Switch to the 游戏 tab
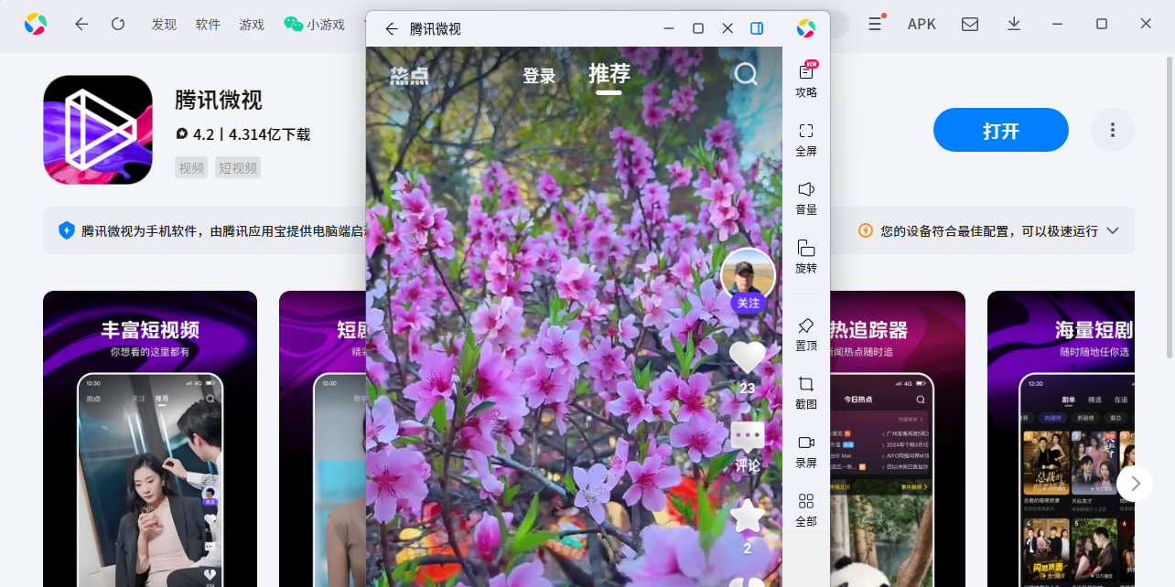The width and height of the screenshot is (1175, 587). tap(252, 25)
